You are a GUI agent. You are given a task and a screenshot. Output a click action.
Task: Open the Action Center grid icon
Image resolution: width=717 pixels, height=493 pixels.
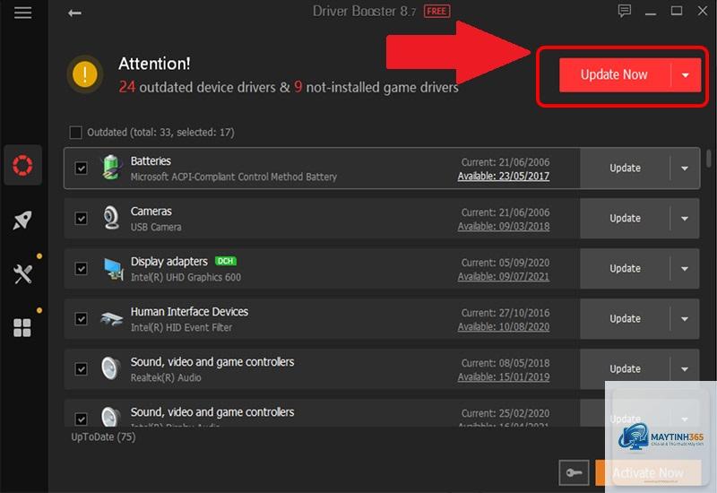point(22,327)
